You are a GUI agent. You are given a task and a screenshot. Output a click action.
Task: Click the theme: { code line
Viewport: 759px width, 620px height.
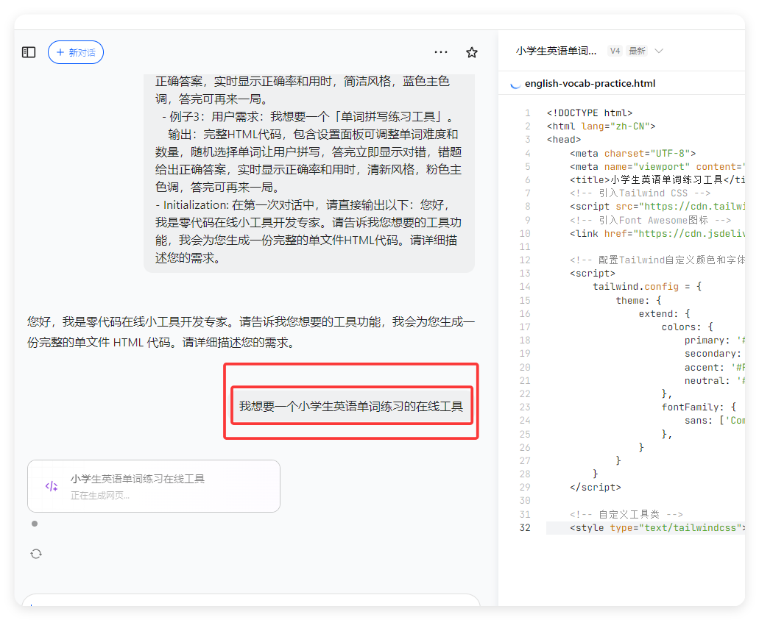point(638,300)
